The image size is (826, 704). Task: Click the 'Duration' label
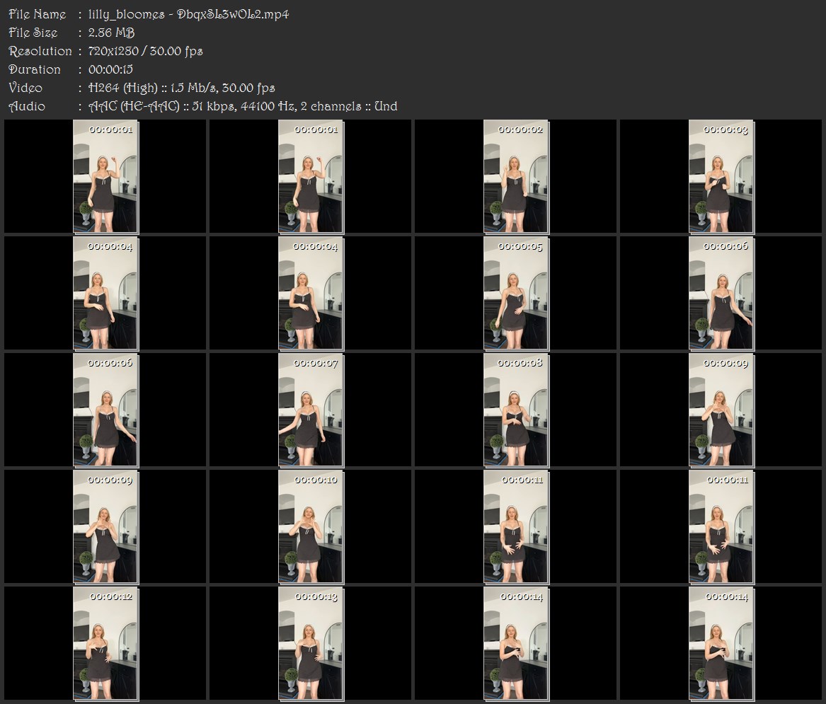tap(35, 69)
